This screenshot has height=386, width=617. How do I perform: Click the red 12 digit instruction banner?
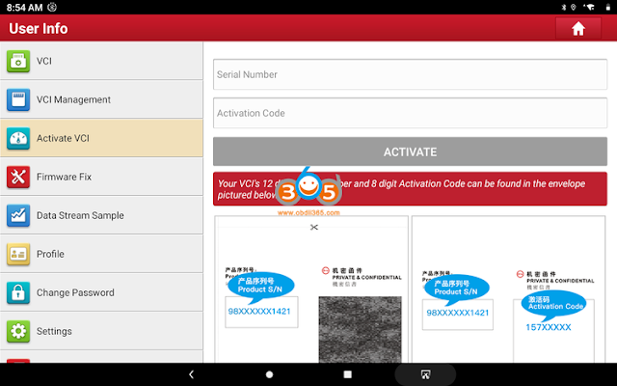[410, 189]
